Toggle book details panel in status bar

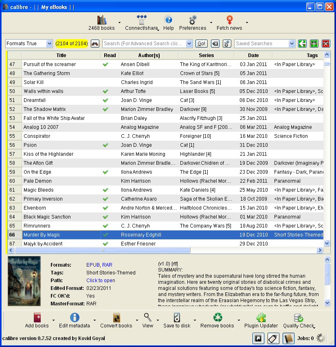[288, 338]
